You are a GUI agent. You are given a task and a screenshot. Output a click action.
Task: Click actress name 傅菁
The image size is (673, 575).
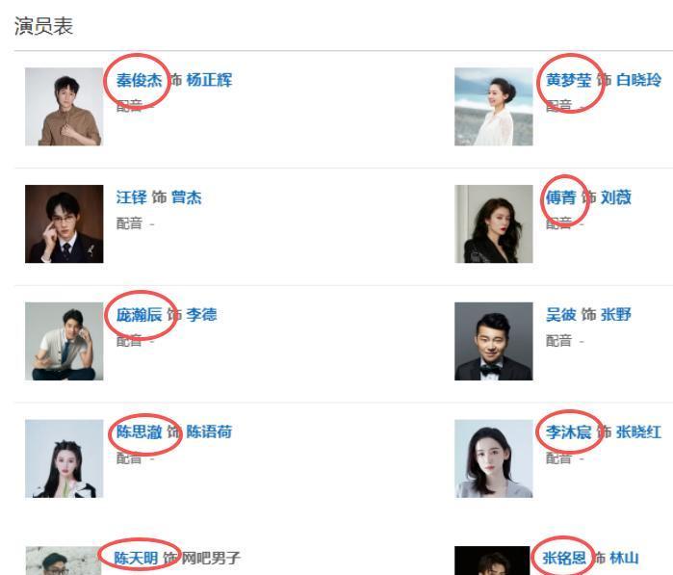tap(560, 197)
